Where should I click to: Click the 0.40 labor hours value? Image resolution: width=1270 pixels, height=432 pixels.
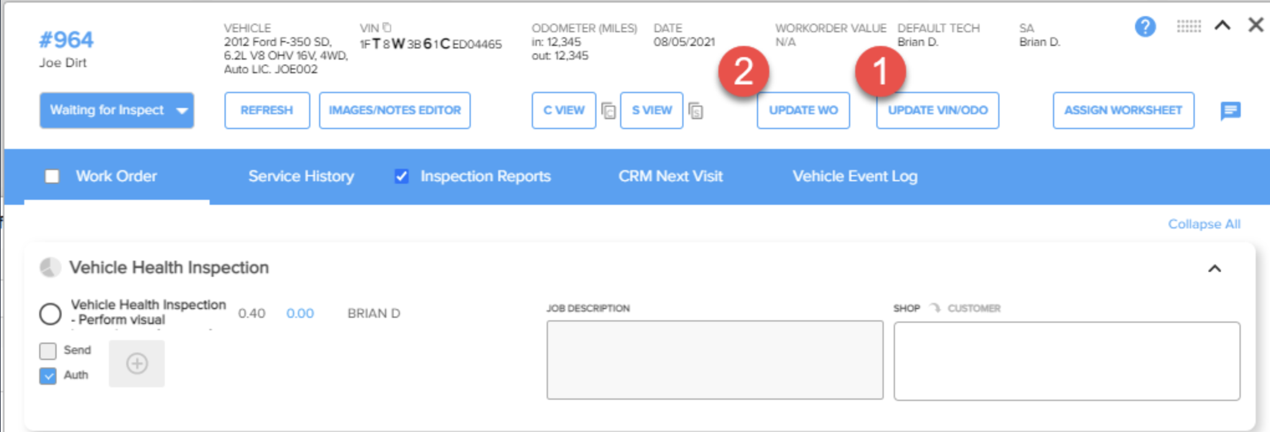(x=251, y=313)
